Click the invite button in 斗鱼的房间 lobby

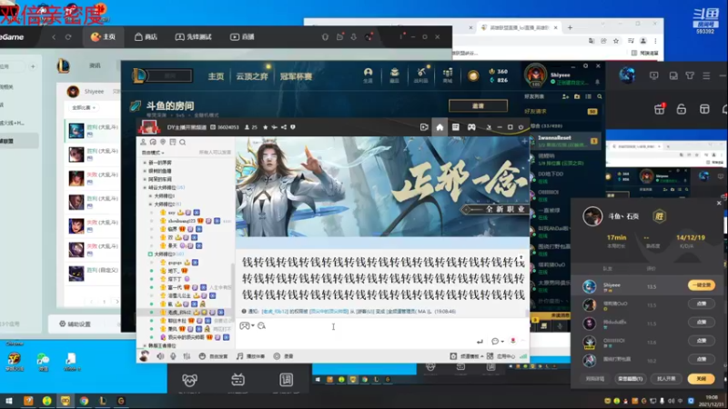(x=478, y=105)
